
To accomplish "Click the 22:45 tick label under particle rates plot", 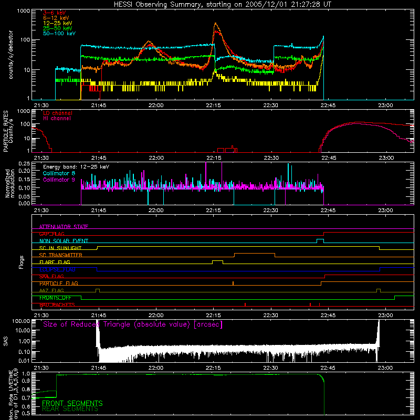I will tap(329, 158).
